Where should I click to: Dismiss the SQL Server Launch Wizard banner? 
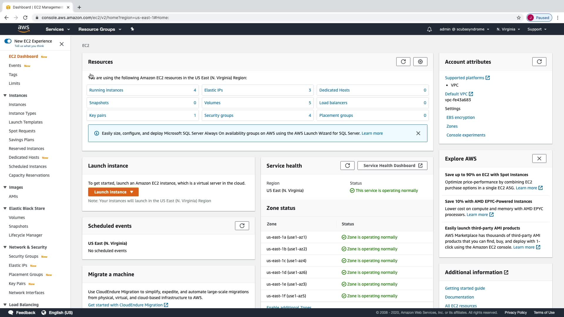point(418,133)
